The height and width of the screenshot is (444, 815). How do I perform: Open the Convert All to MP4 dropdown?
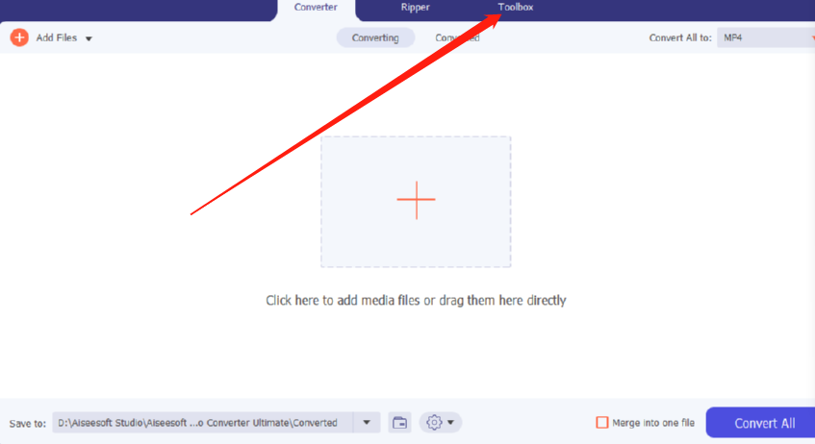pos(766,37)
